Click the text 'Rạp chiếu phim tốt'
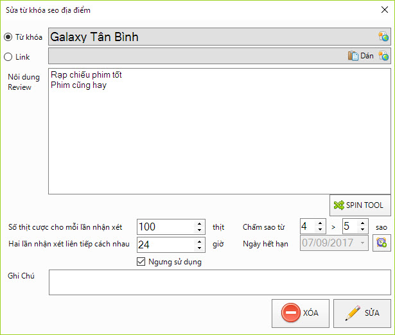The width and height of the screenshot is (395, 335). [x=86, y=74]
